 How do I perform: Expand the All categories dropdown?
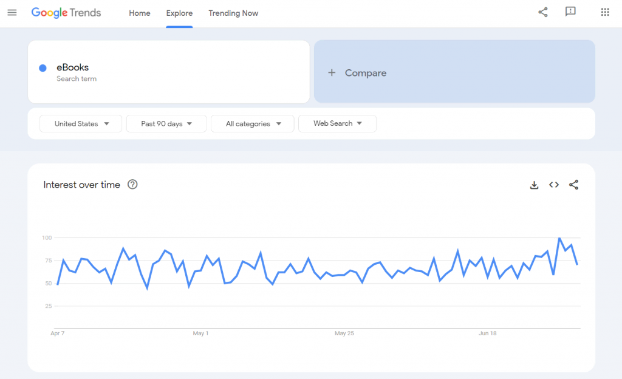[x=253, y=124]
